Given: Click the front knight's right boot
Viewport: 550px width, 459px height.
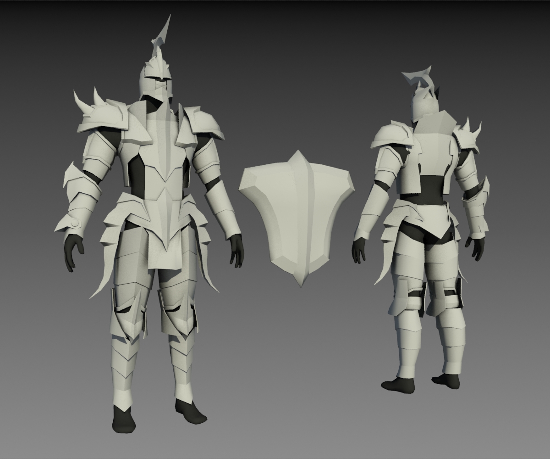Looking at the screenshot, I should (190, 413).
